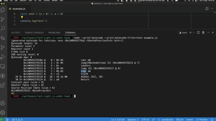The height and width of the screenshot is (121, 216).
Task: Click the lightbulb code action on line 2
Action: pyautogui.click(x=22, y=17)
